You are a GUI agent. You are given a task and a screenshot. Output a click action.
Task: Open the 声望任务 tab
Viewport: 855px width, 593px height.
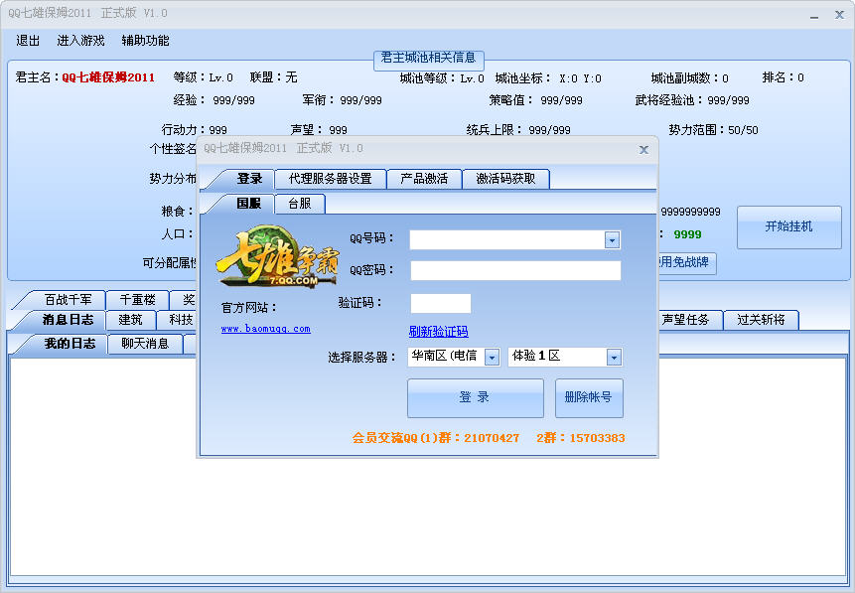(689, 320)
